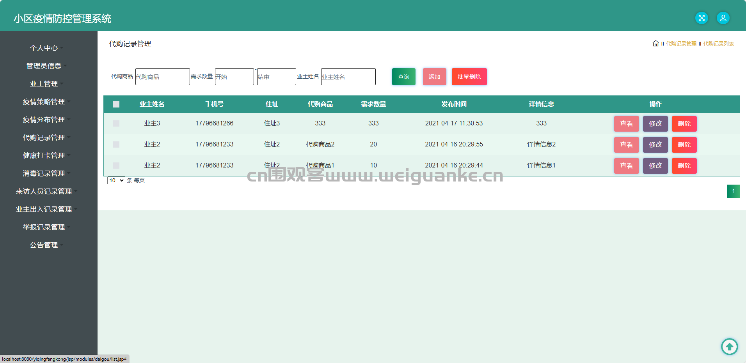Image resolution: width=746 pixels, height=363 pixels.
Task: Focus the 代购商品 search field
Action: (163, 77)
